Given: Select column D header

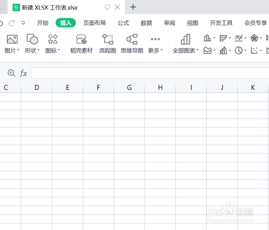Looking at the screenshot, I should [37, 88].
